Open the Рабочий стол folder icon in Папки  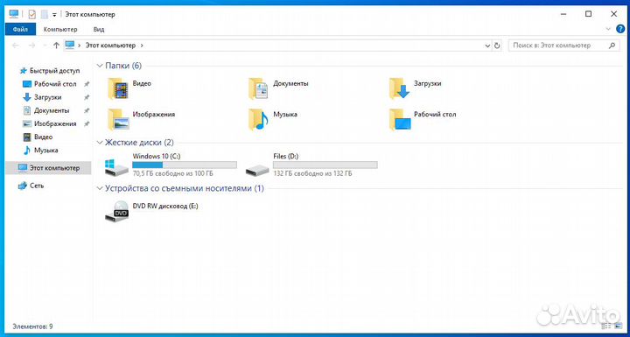[400, 119]
